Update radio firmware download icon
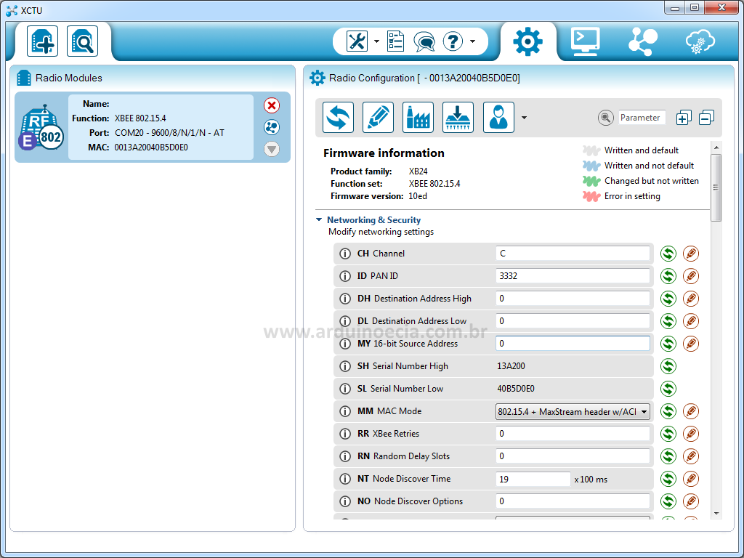Image resolution: width=744 pixels, height=558 pixels. [x=458, y=117]
